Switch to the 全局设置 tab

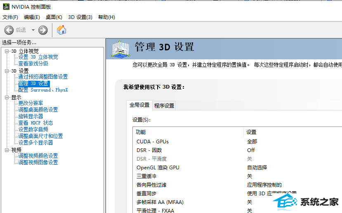(x=139, y=105)
